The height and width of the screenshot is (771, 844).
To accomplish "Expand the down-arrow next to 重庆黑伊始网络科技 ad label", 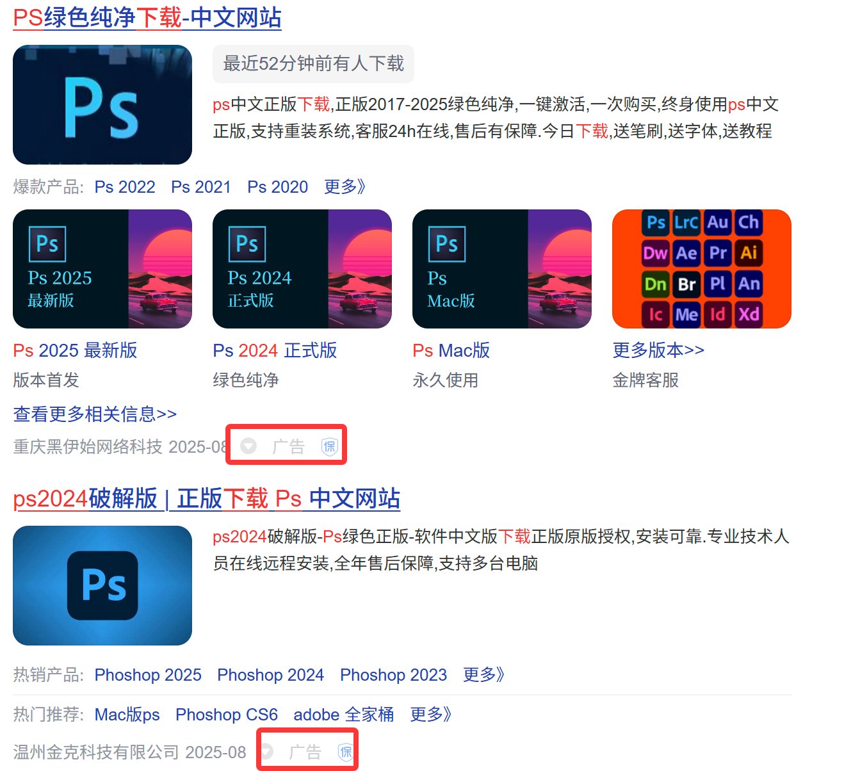I will tap(248, 446).
